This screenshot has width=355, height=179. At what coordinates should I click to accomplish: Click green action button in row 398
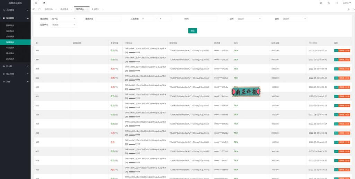pyautogui.click(x=336, y=69)
